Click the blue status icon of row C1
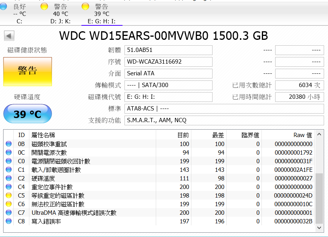The image size is (328, 237). pyautogui.click(x=9, y=169)
